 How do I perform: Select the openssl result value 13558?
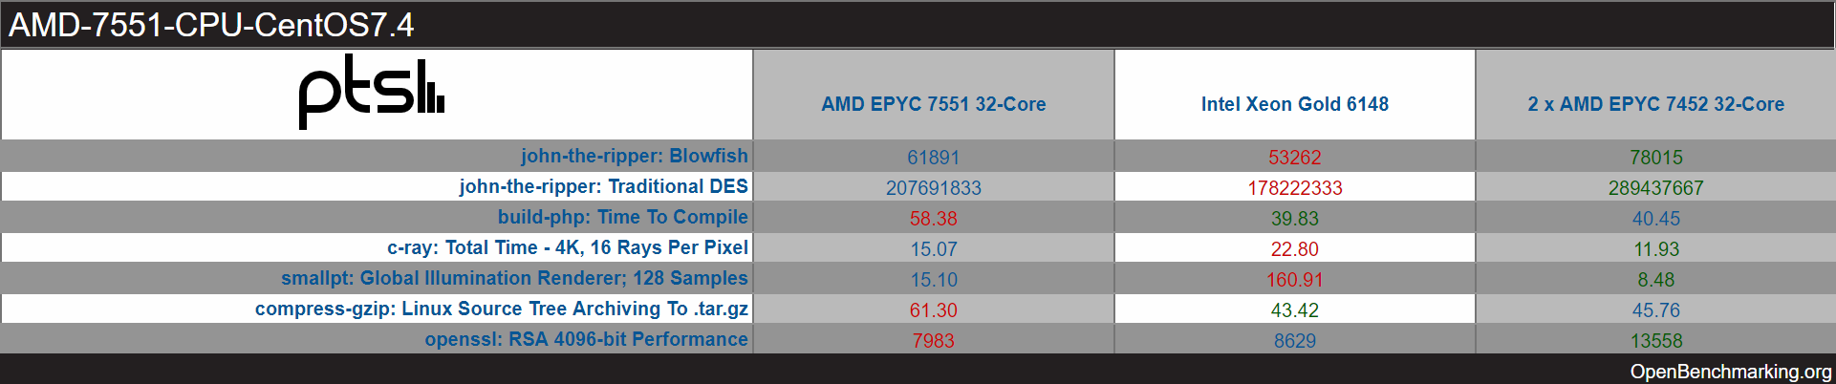1655,341
